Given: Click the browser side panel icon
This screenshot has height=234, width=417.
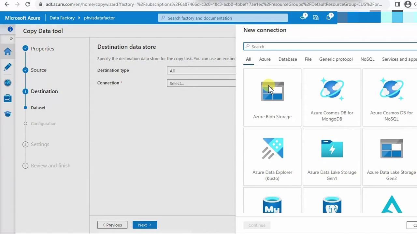Looking at the screenshot, I should 397,4.
